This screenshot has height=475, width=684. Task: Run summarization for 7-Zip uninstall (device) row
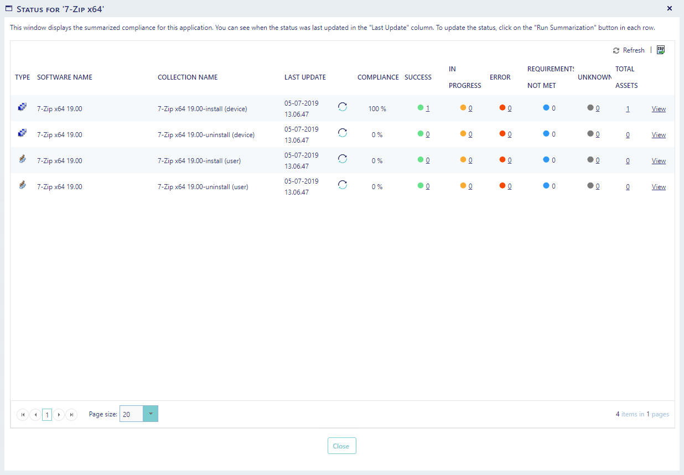click(x=343, y=133)
